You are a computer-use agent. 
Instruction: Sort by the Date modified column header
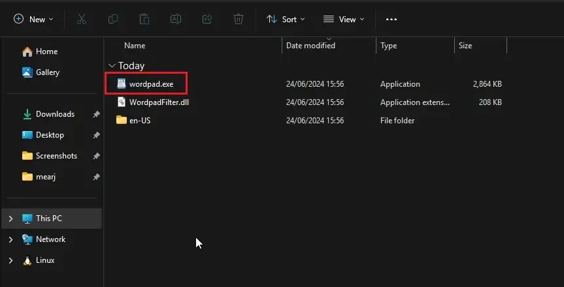click(310, 46)
